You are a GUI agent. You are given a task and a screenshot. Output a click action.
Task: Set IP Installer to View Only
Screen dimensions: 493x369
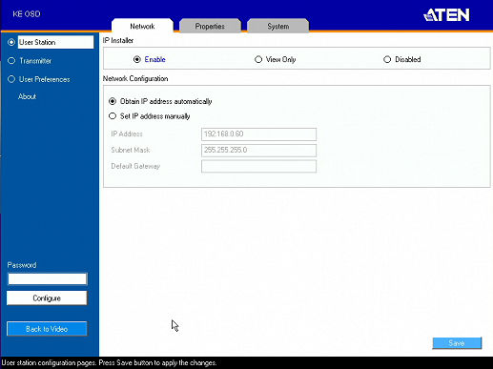coord(258,59)
